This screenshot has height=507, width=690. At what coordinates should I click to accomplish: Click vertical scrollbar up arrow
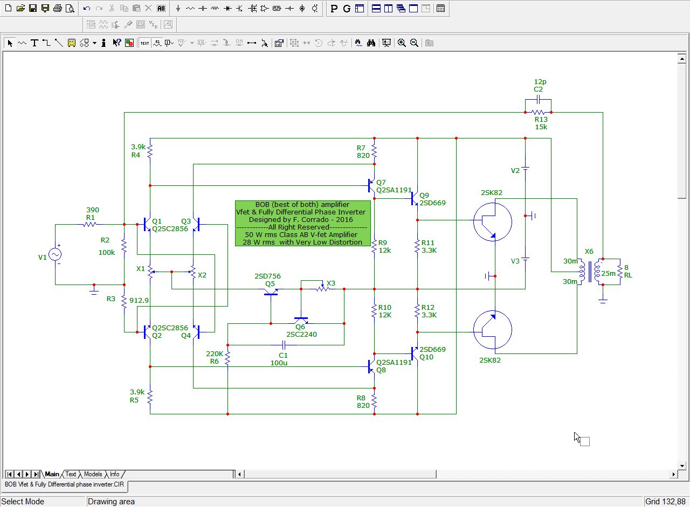[x=682, y=58]
